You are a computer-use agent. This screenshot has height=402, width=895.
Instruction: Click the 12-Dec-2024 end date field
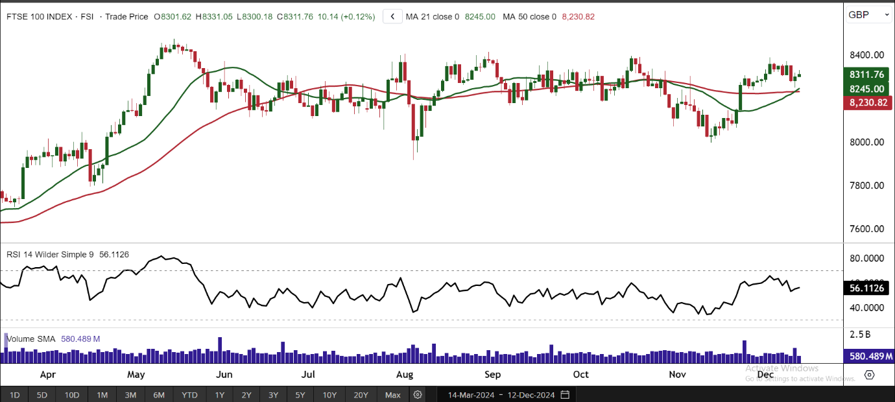click(x=532, y=395)
